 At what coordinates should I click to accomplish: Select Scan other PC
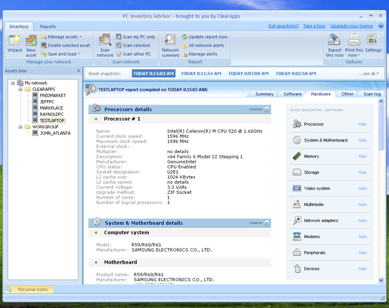pos(134,54)
